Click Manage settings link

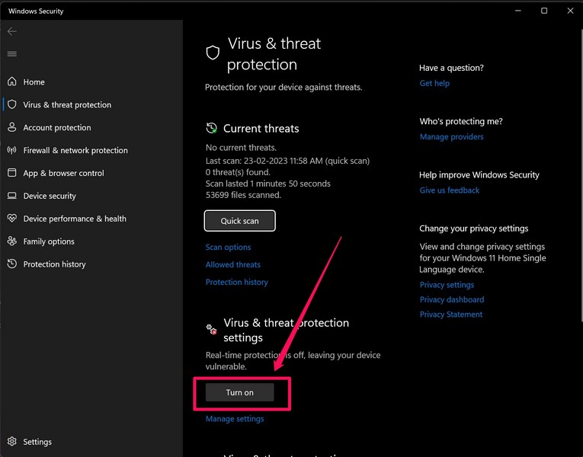coord(235,419)
